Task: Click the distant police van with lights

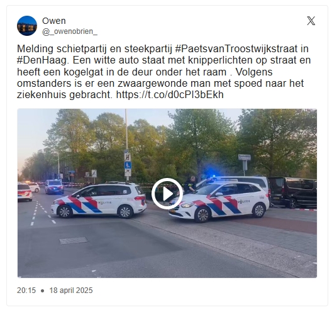Action: (54, 187)
